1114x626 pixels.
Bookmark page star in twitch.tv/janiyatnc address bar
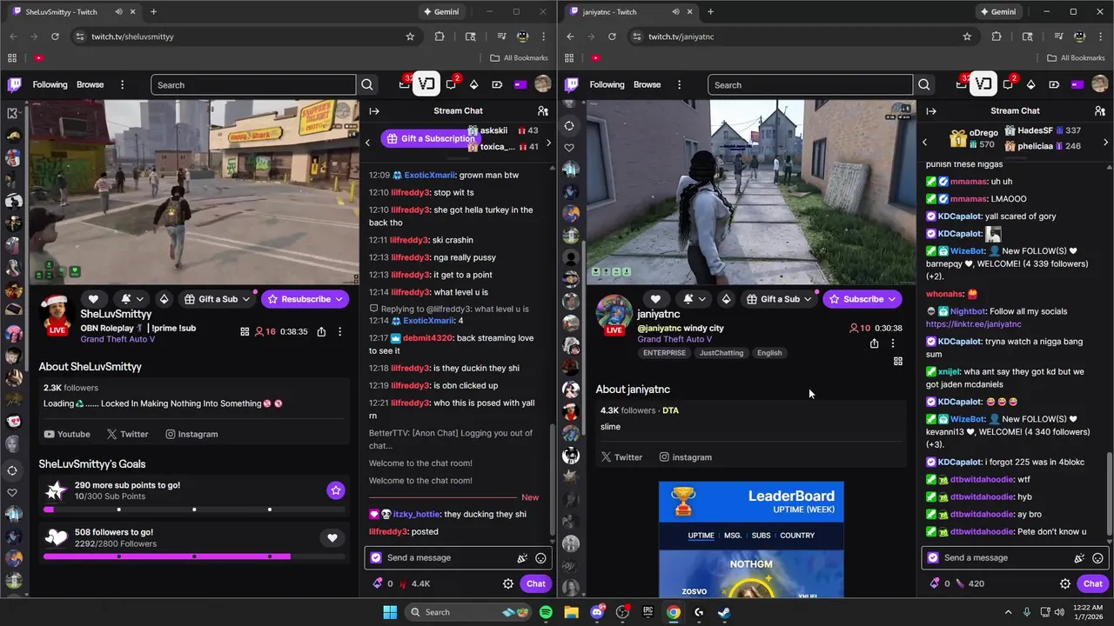point(967,37)
